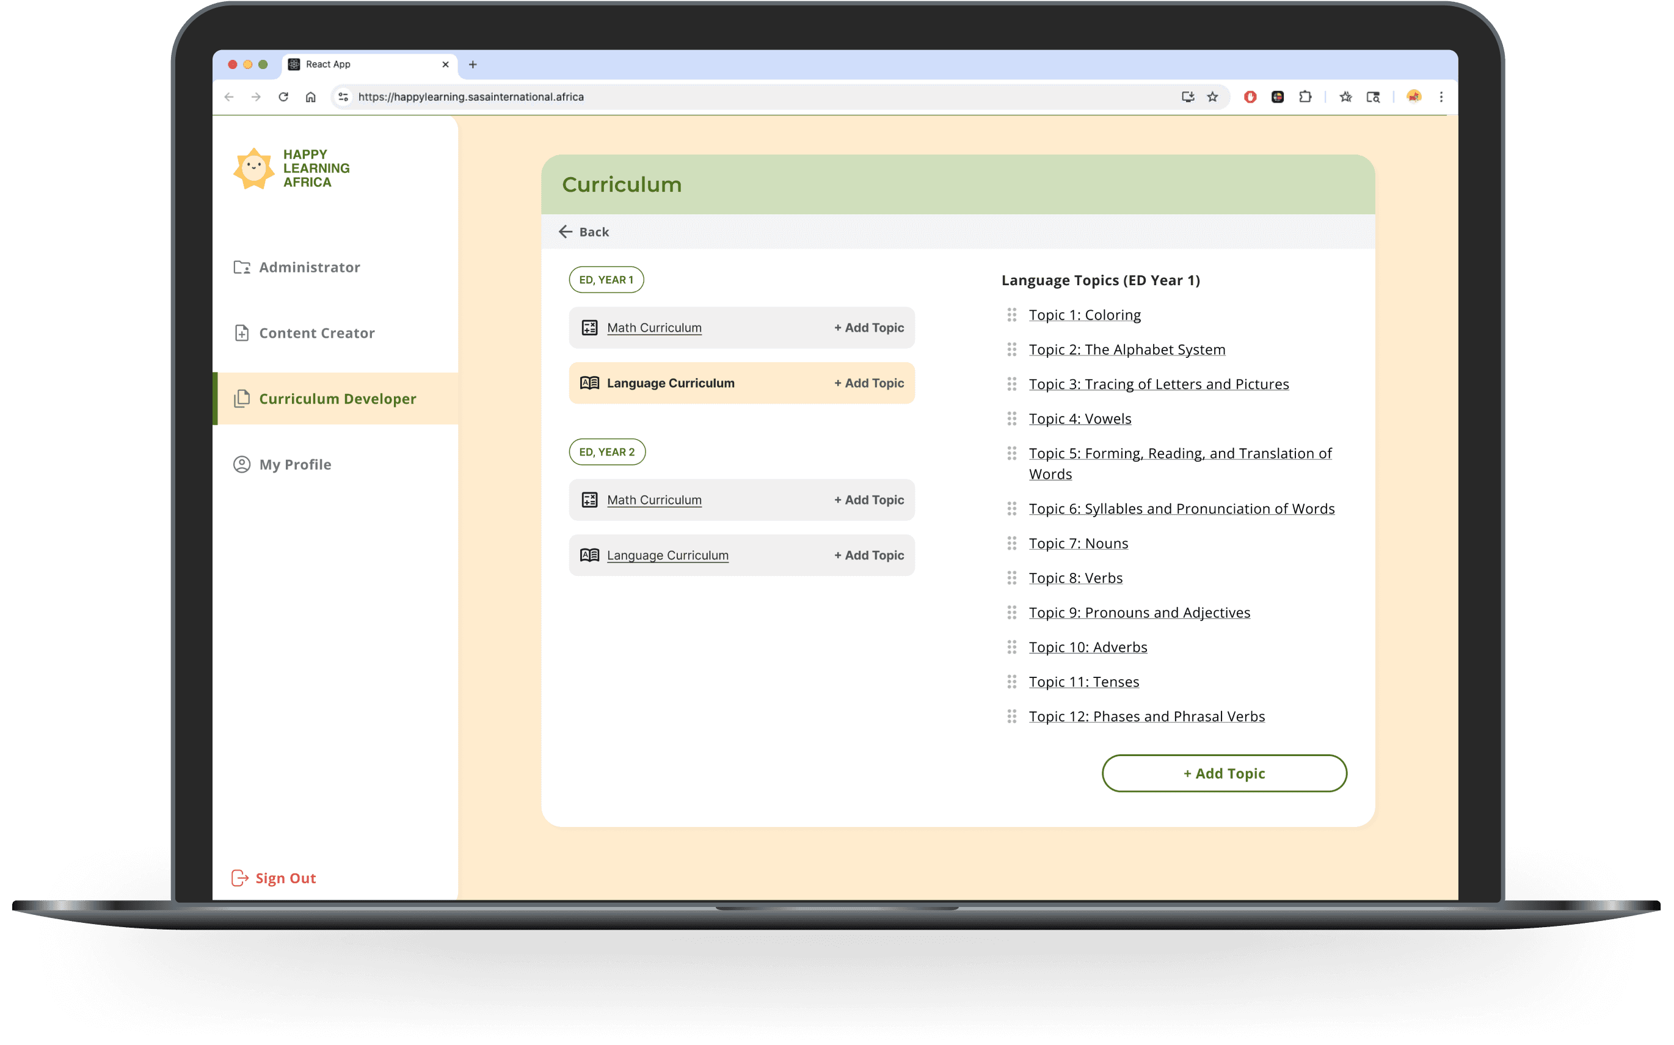Click the large green-outlined Add Topic button

1223,773
